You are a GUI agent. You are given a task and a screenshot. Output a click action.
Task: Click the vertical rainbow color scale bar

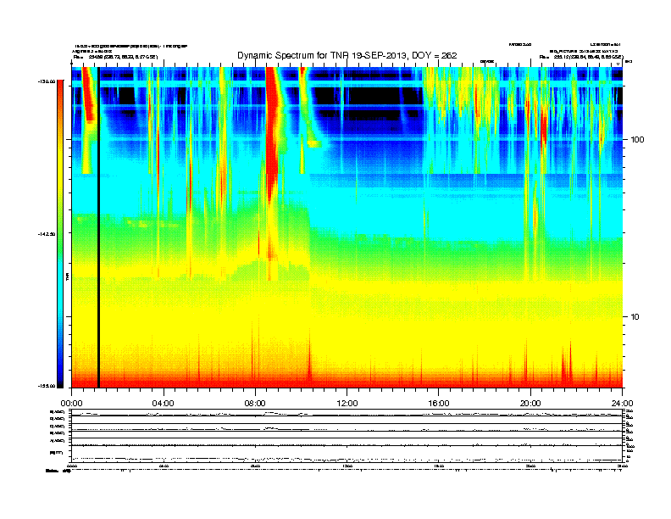pos(60,234)
